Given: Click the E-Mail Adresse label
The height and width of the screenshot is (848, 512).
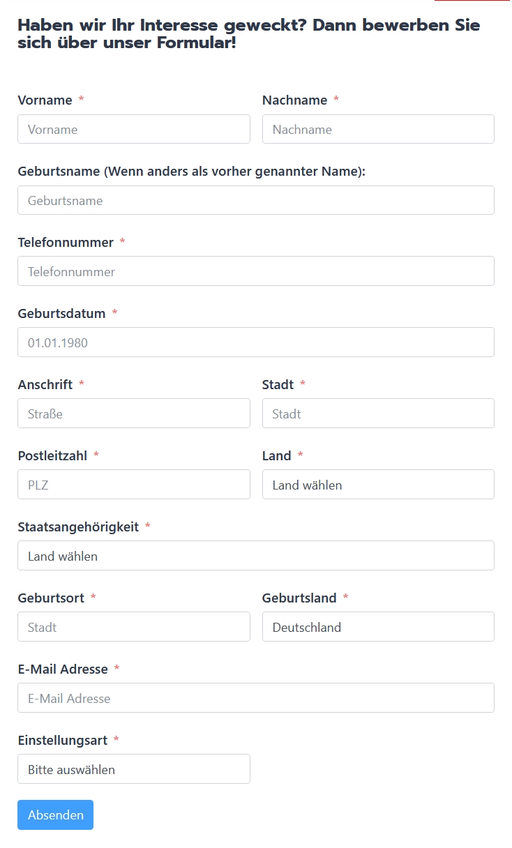Looking at the screenshot, I should (x=63, y=669).
